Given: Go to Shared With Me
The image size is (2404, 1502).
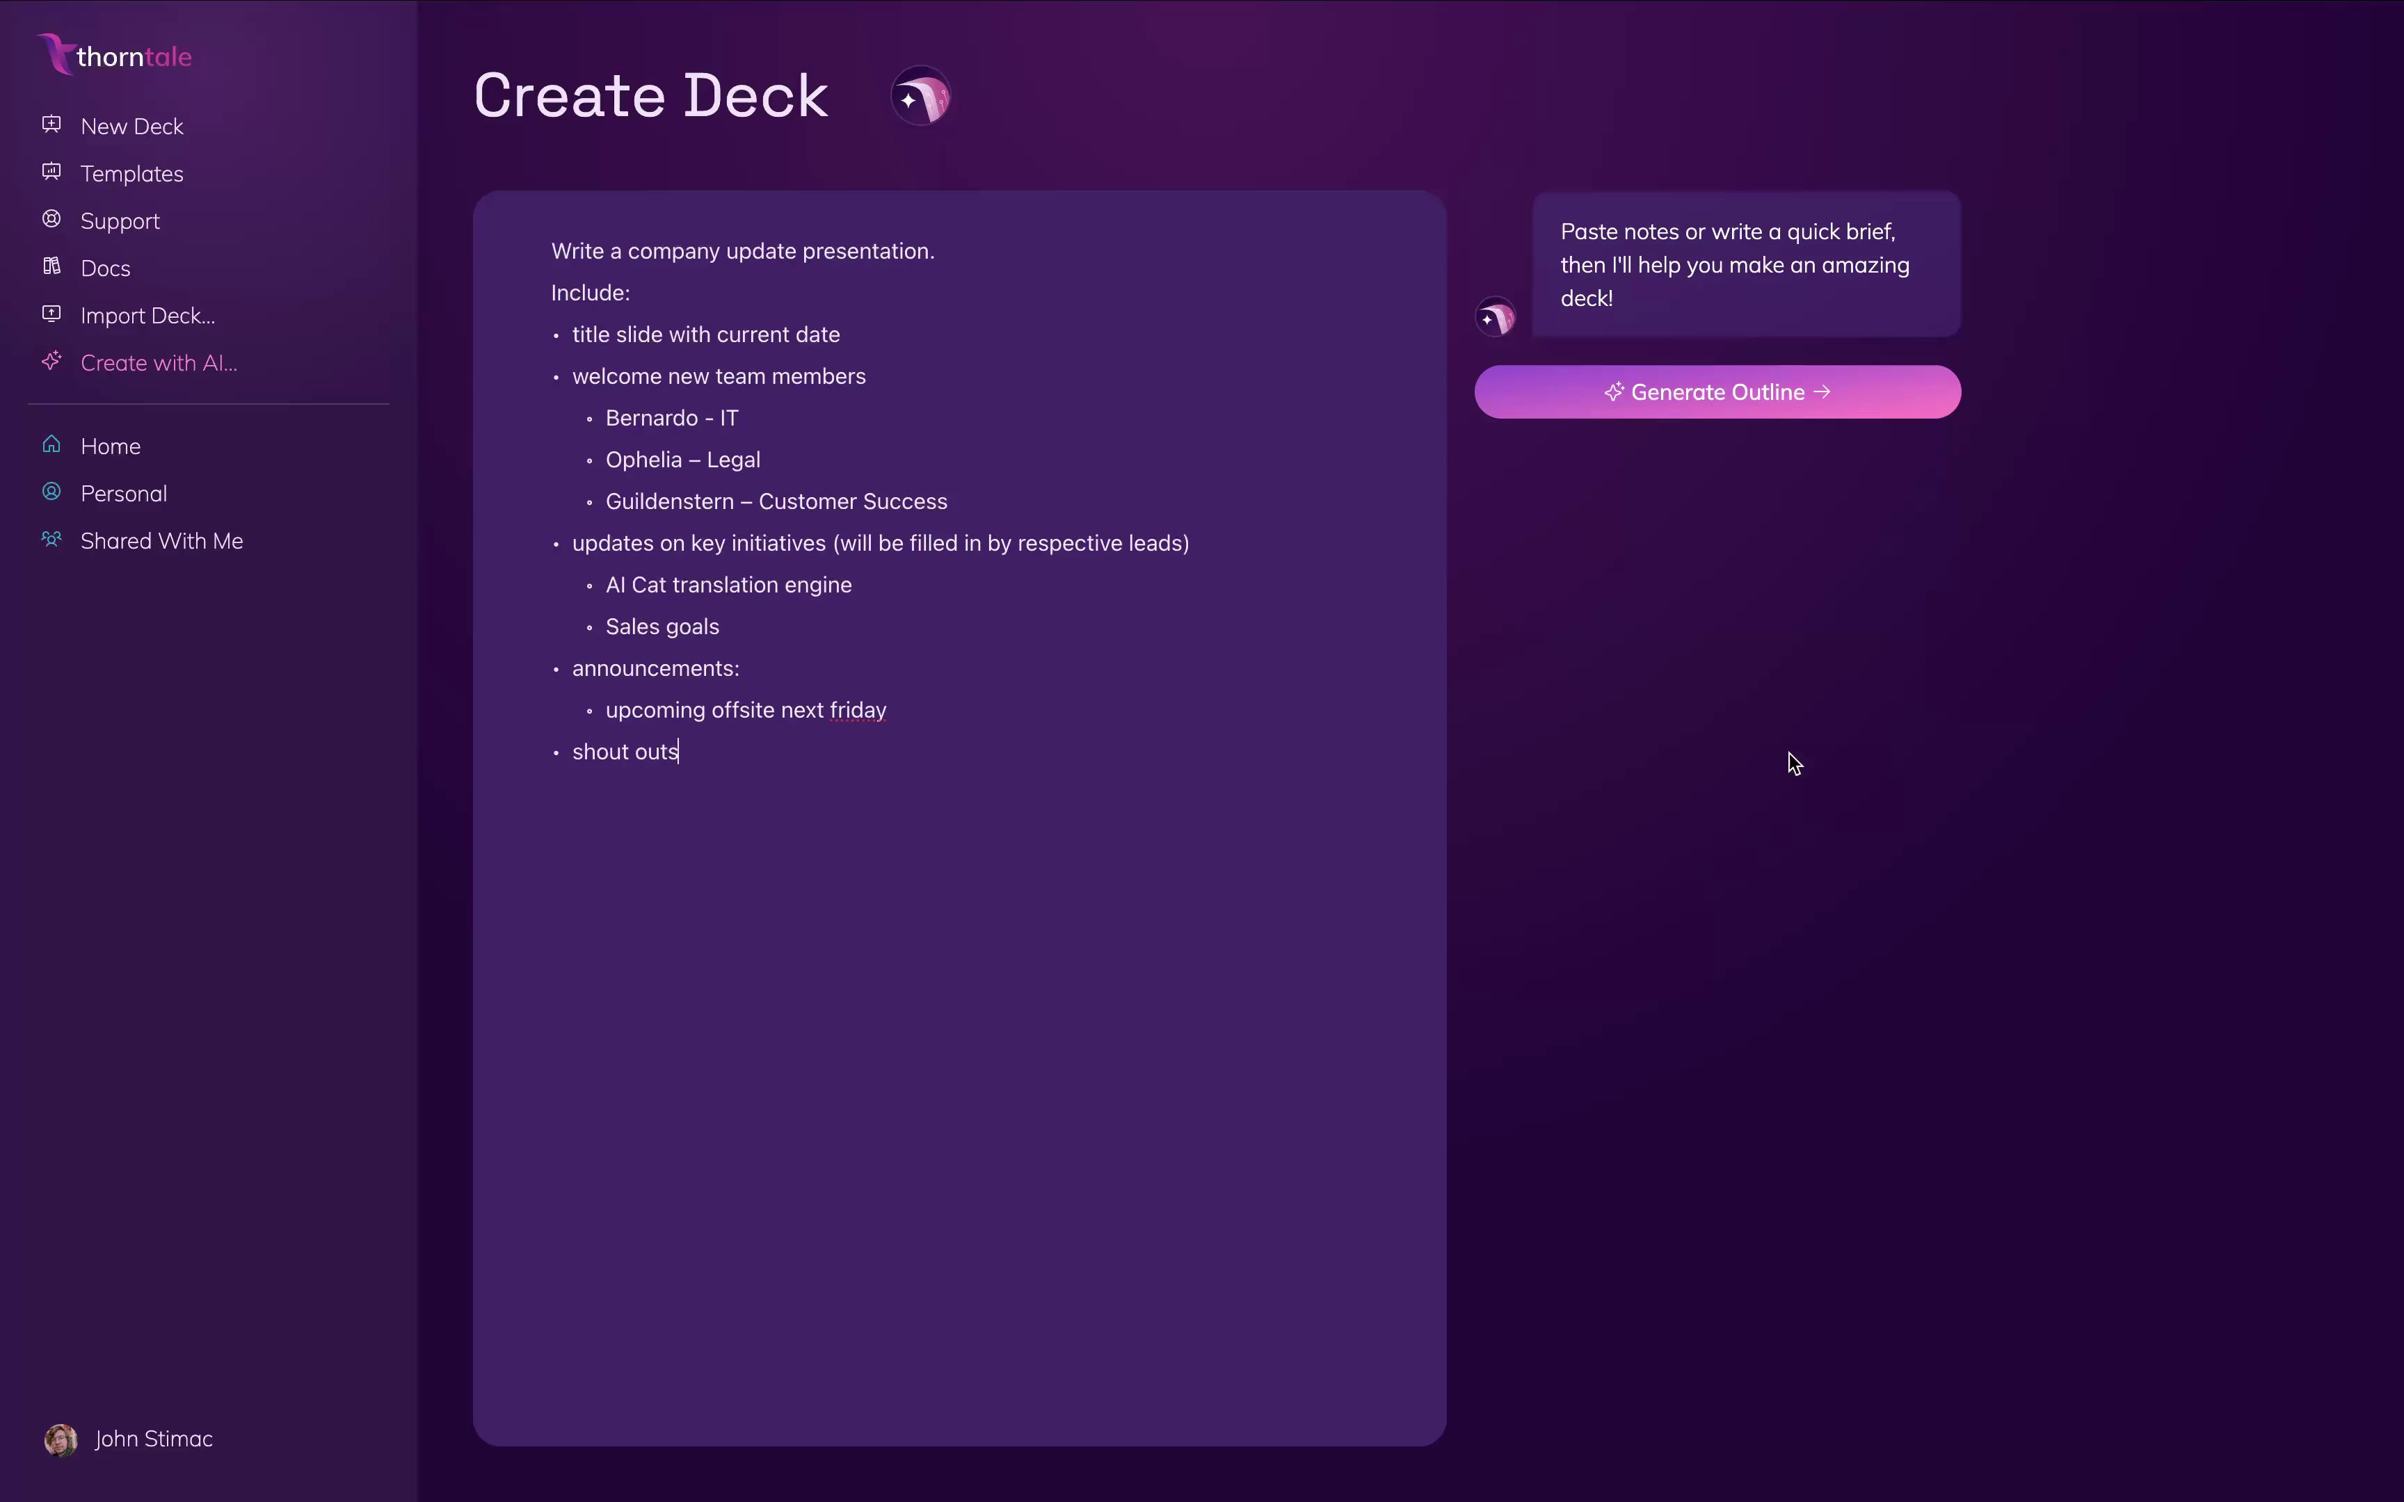Looking at the screenshot, I should coord(162,542).
